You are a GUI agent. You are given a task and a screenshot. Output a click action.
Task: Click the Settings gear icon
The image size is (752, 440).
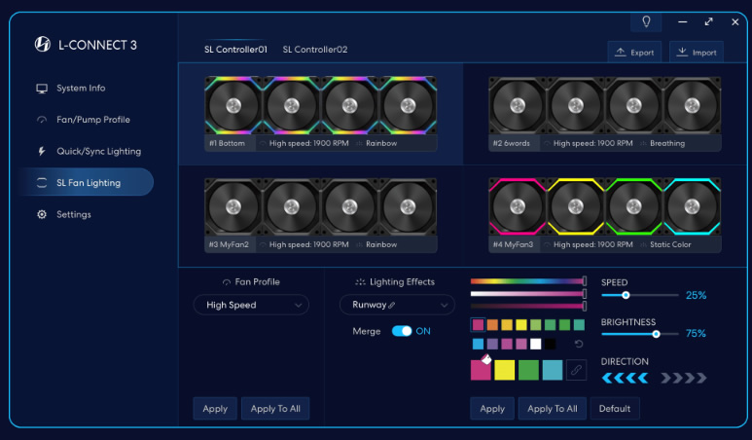[x=42, y=214]
